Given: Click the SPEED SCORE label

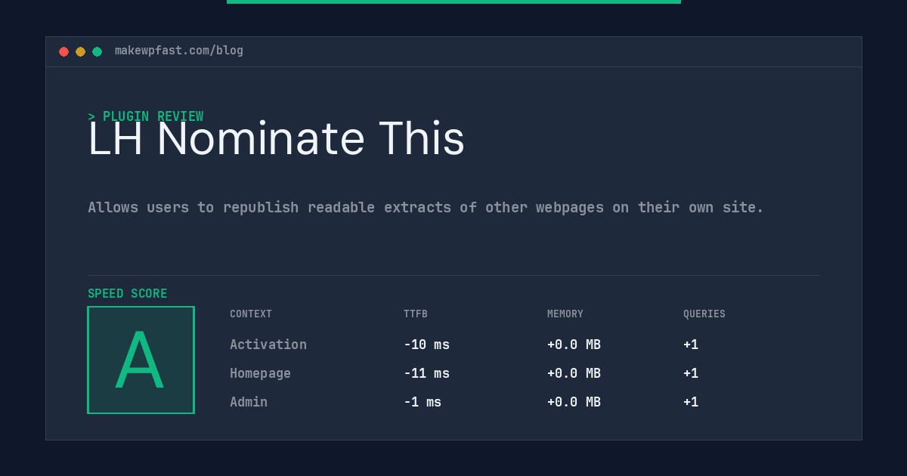Looking at the screenshot, I should pyautogui.click(x=128, y=294).
